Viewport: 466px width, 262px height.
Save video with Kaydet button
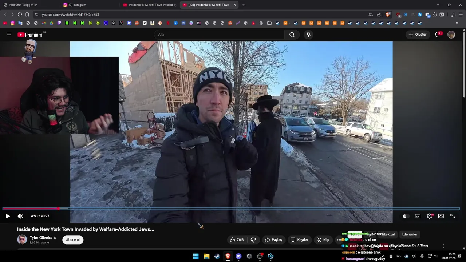[x=299, y=240]
